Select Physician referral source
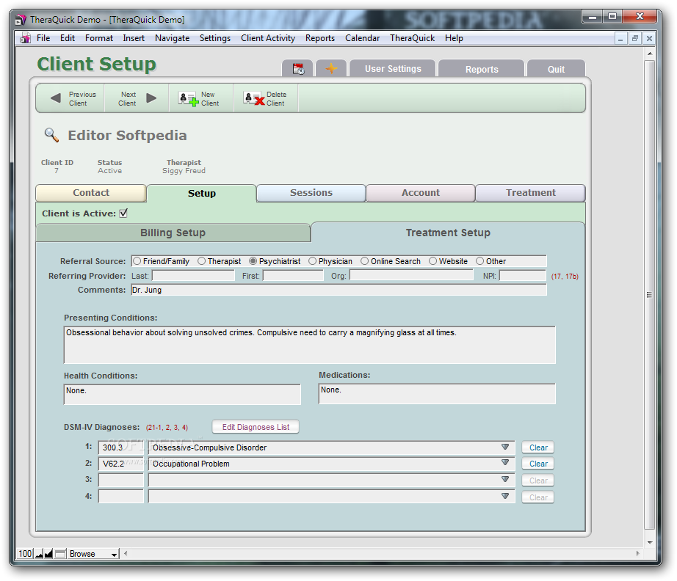677x581 pixels. click(313, 261)
